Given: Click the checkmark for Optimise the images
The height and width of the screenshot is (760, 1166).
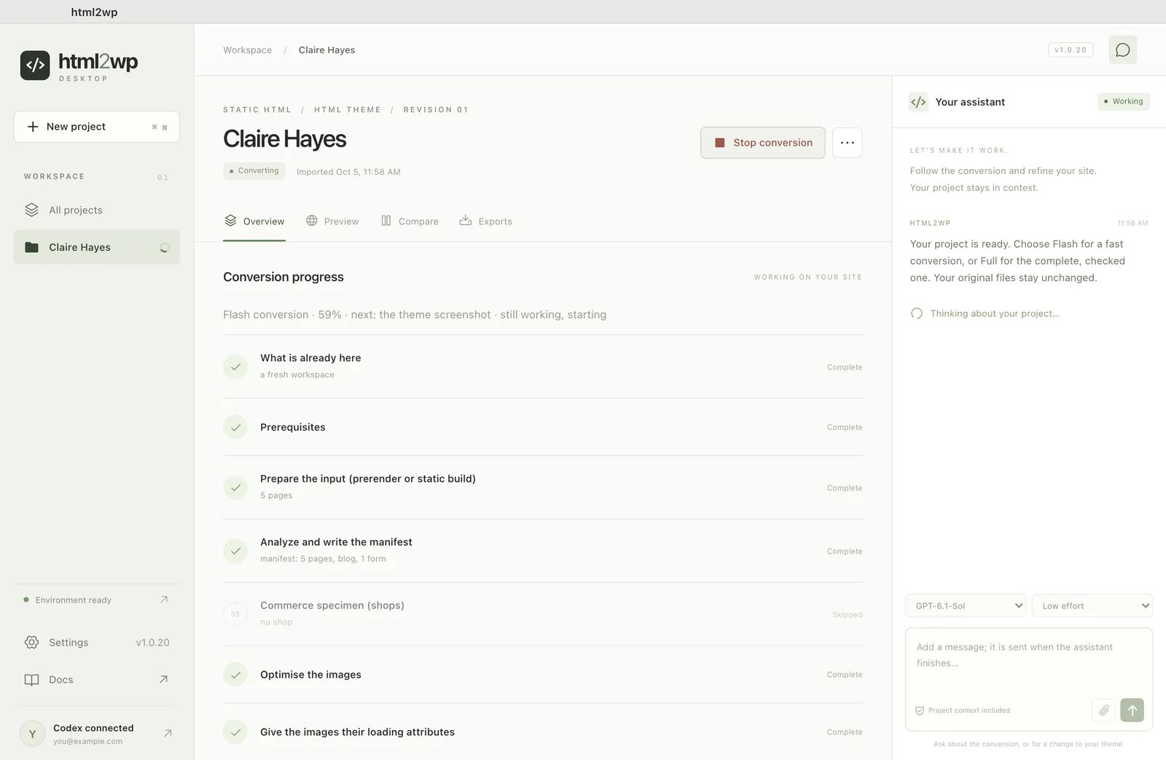Looking at the screenshot, I should (235, 675).
